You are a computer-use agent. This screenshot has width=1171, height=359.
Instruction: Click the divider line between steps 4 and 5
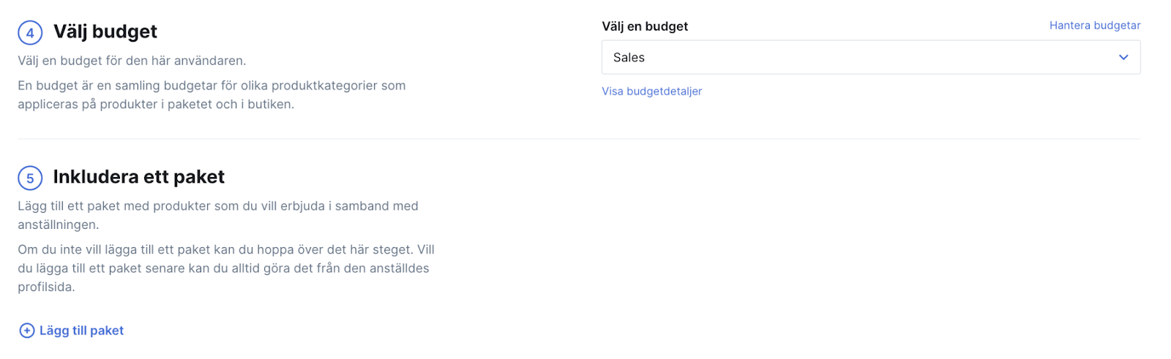click(579, 139)
